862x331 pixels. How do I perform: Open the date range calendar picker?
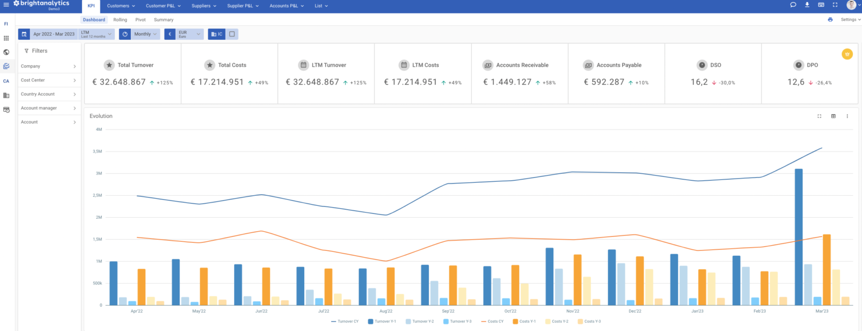24,34
